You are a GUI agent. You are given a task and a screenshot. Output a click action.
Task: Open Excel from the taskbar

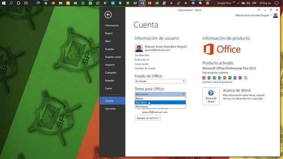(157, 3)
